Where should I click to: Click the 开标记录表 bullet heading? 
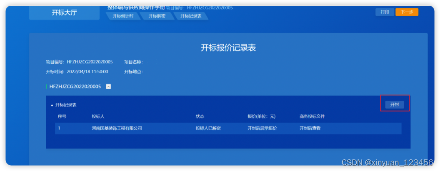tap(66, 105)
